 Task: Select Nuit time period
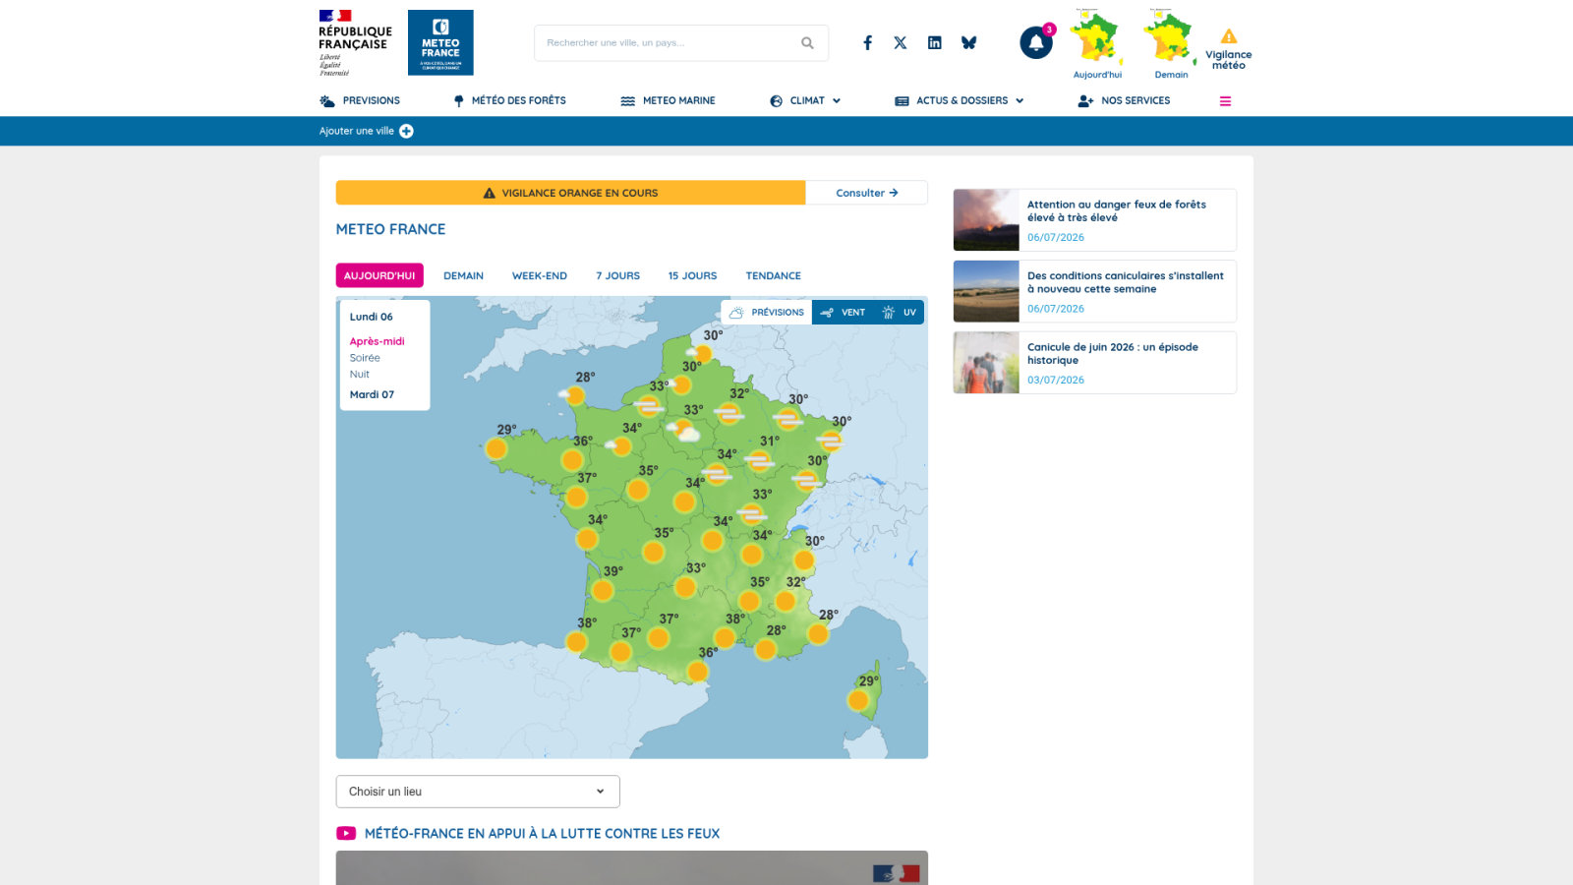click(360, 375)
